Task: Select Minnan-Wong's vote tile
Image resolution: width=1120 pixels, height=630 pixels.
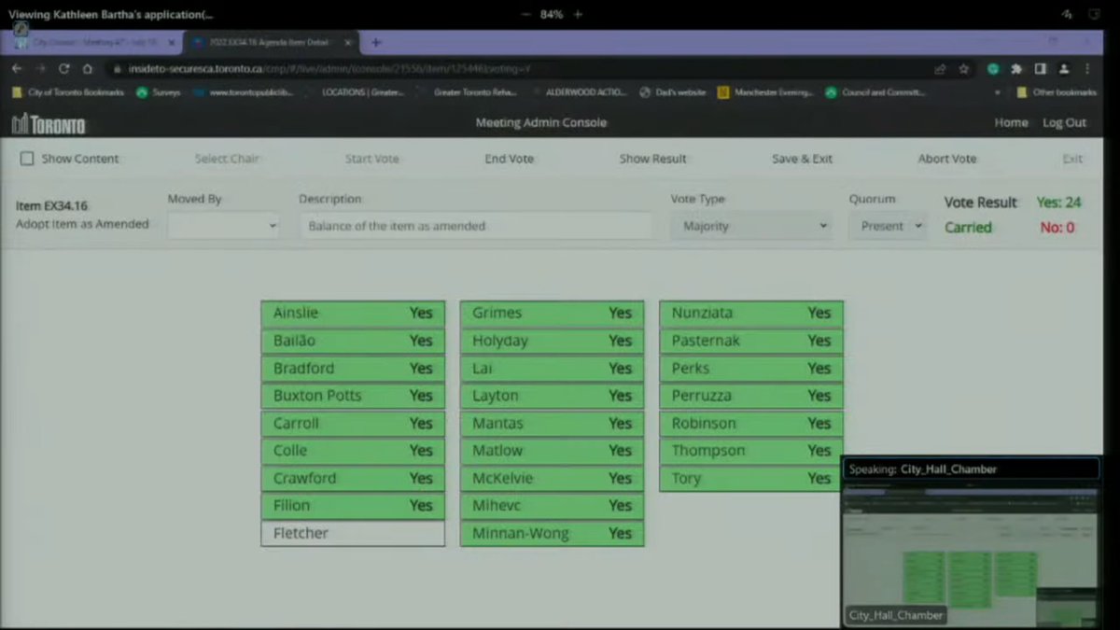Action: tap(552, 534)
